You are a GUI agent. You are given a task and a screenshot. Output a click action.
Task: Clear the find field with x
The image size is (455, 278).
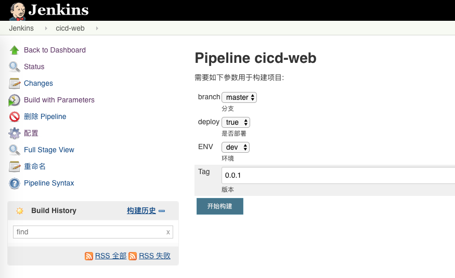(x=168, y=232)
